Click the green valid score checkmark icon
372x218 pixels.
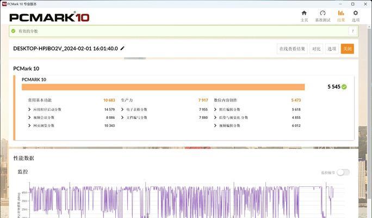click(x=13, y=31)
